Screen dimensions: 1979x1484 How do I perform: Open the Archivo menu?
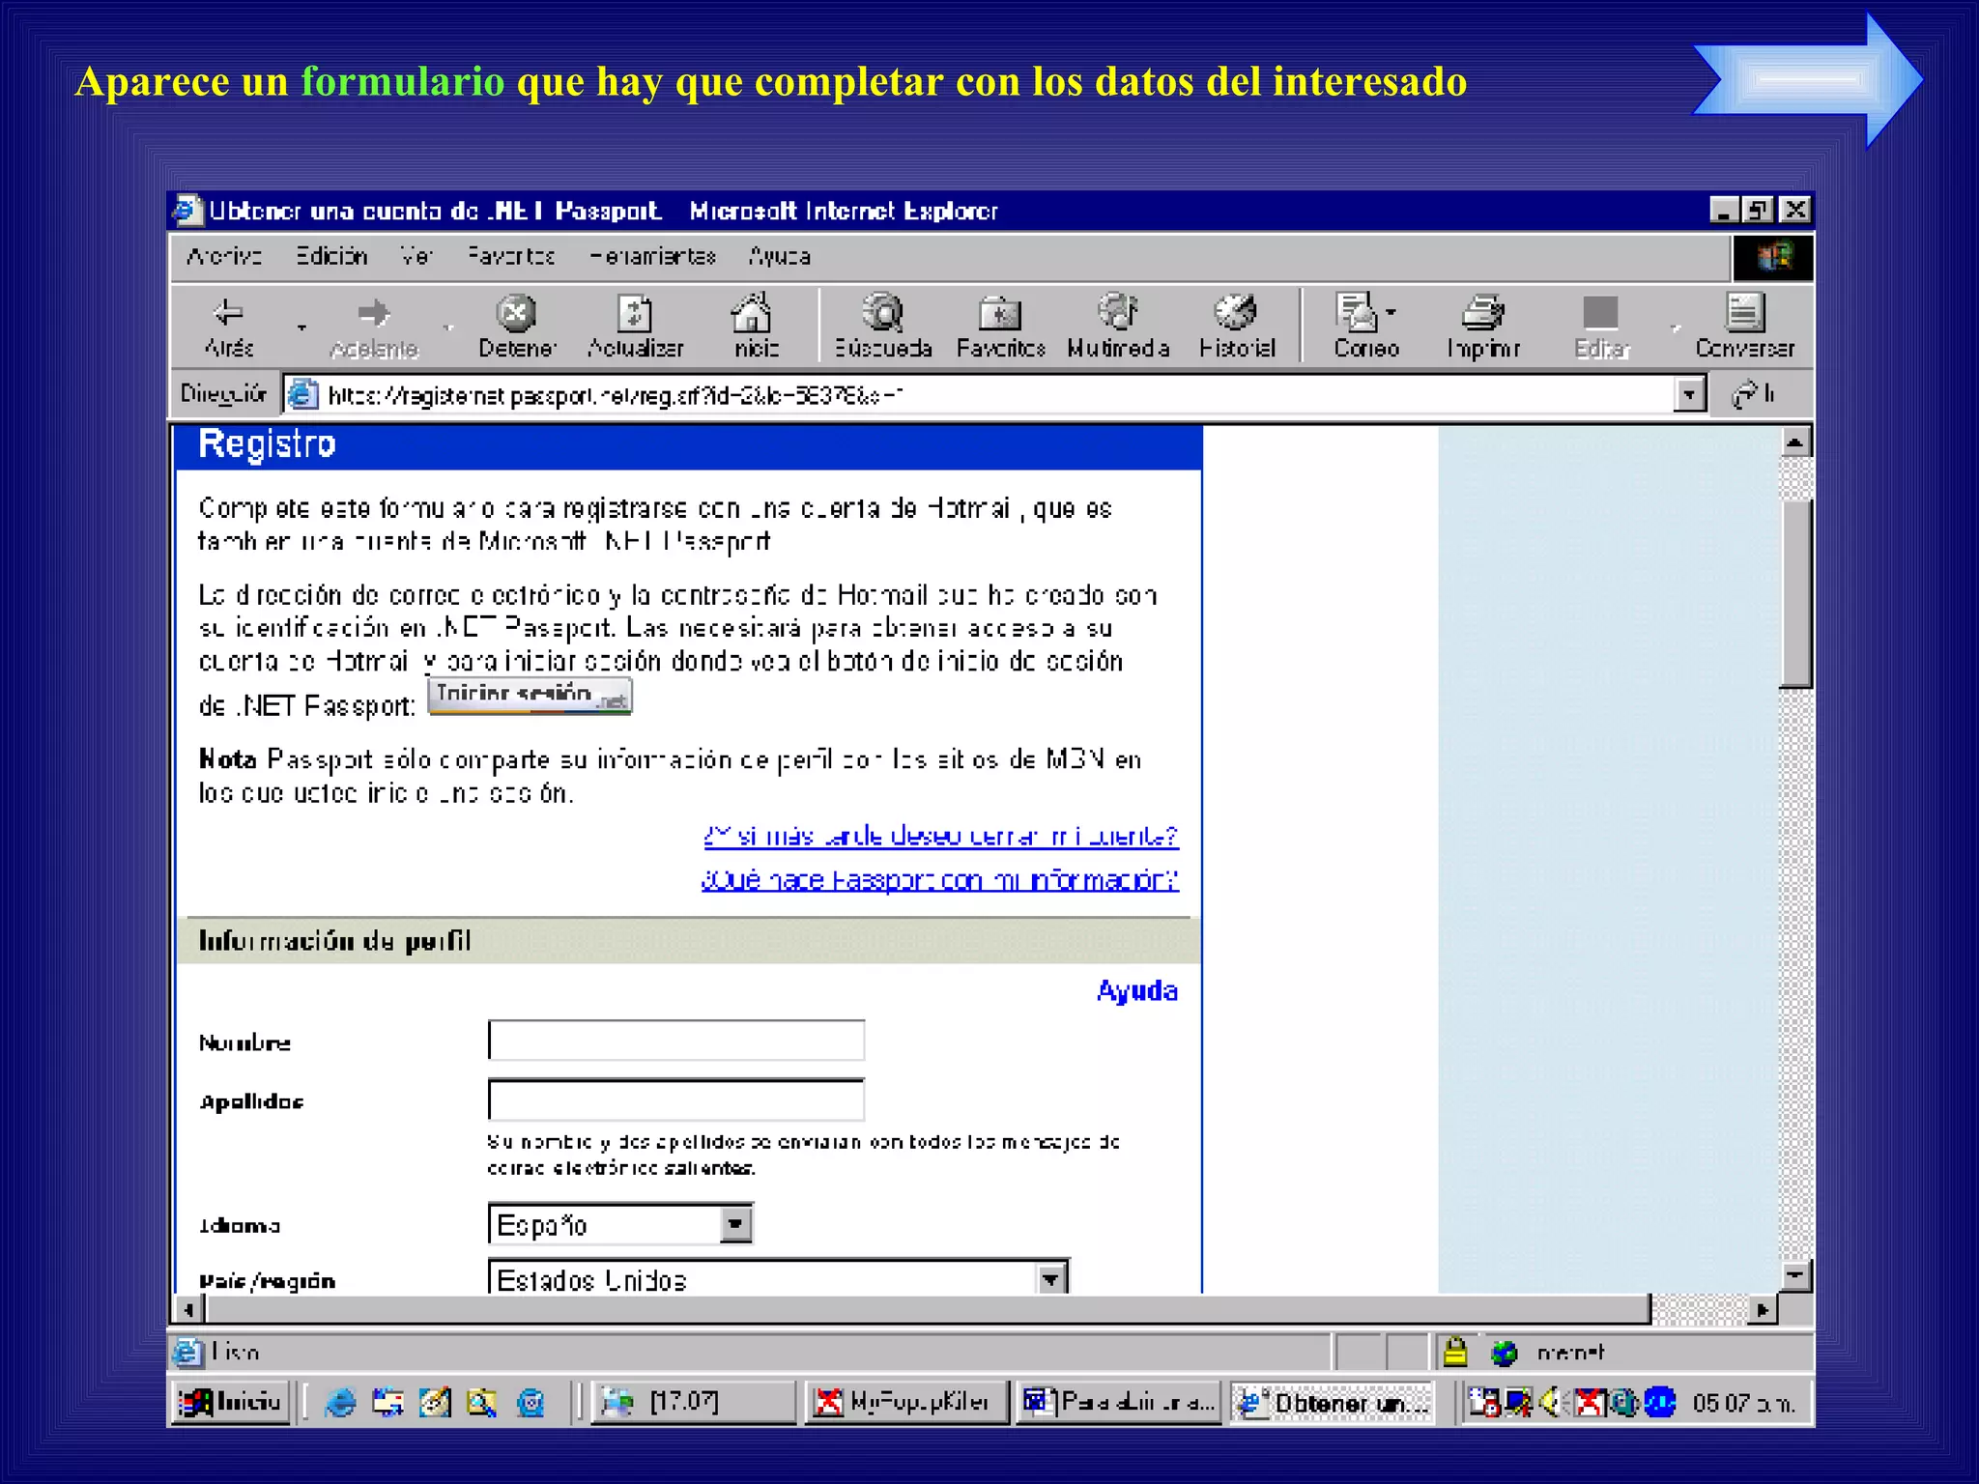[223, 256]
